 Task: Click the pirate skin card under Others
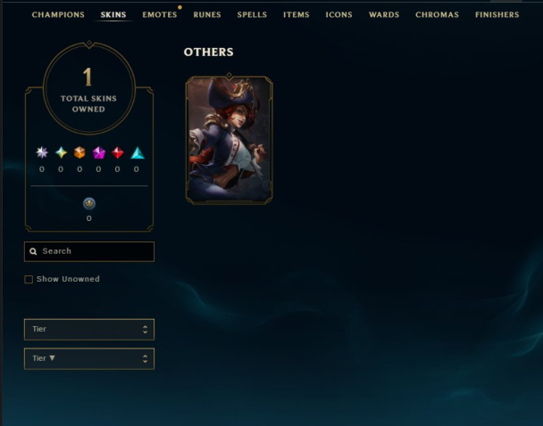pos(230,140)
